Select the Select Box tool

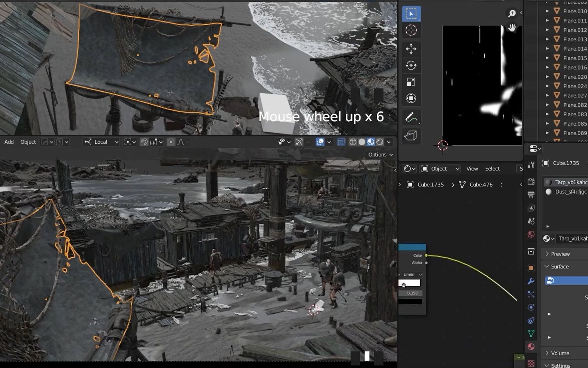click(411, 14)
